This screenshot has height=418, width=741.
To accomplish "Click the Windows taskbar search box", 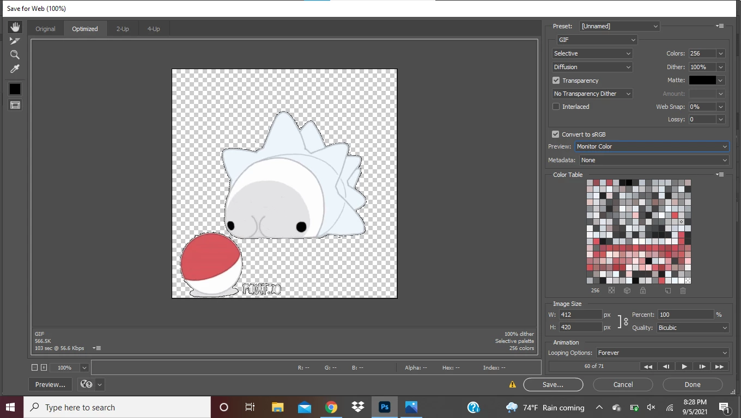I will 117,407.
